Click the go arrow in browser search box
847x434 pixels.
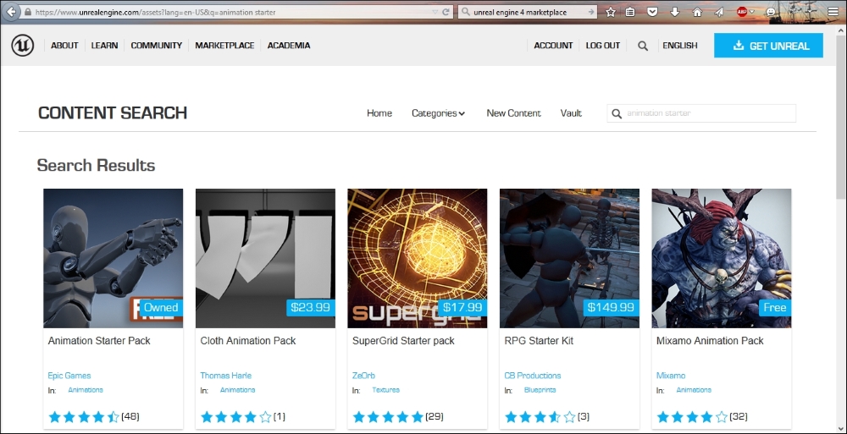(x=591, y=12)
